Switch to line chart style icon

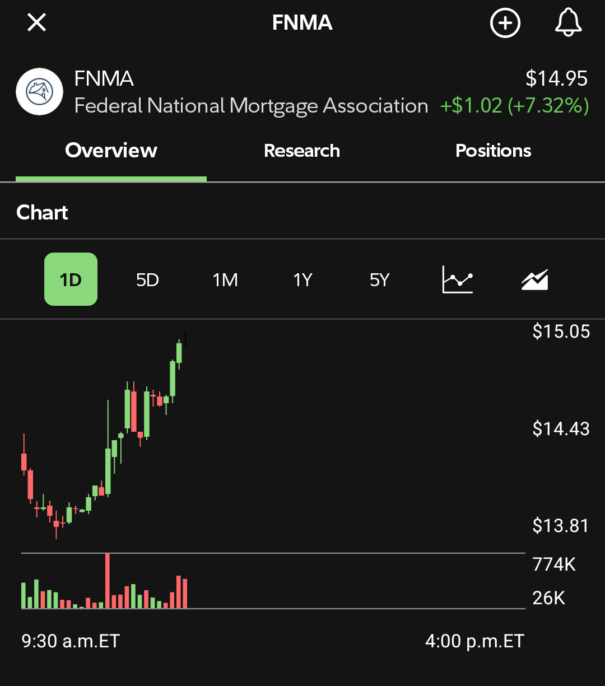coord(458,279)
